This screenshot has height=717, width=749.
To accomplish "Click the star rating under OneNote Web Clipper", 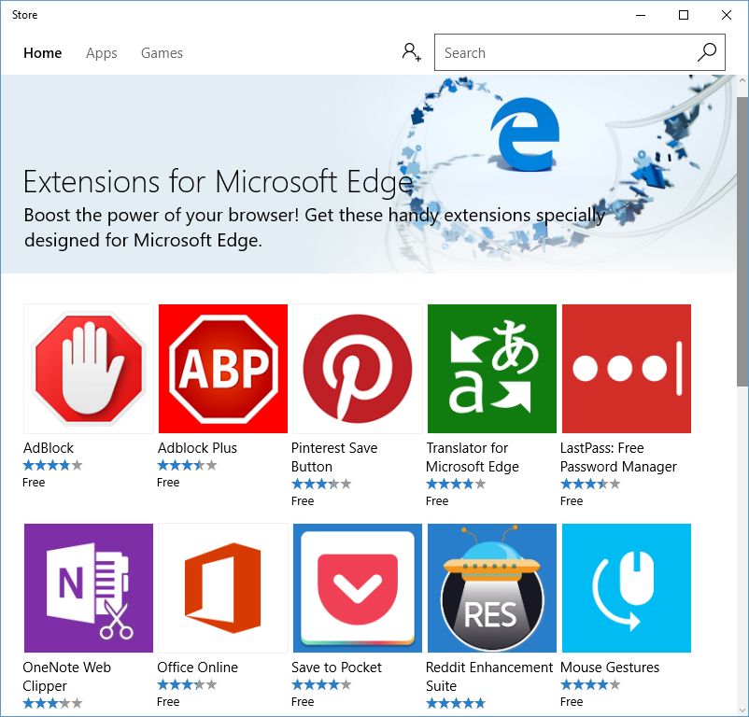I will point(52,703).
